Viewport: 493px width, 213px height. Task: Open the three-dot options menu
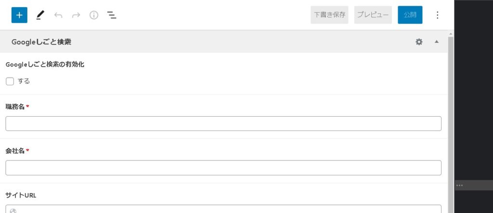437,15
